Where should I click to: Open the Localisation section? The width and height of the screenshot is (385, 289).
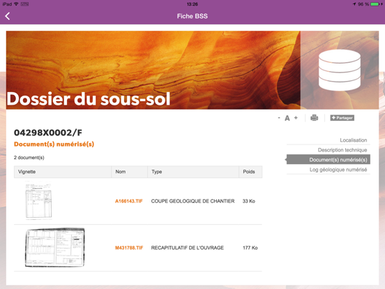(x=354, y=140)
